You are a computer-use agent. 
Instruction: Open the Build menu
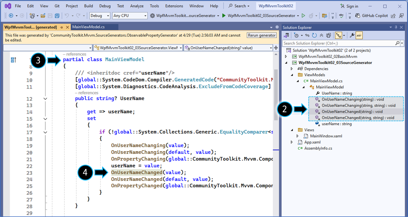click(88, 6)
